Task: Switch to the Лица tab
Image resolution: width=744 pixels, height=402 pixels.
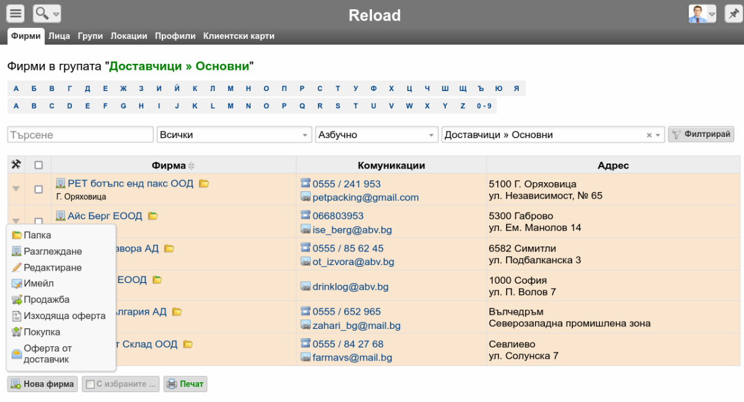Action: [x=59, y=36]
